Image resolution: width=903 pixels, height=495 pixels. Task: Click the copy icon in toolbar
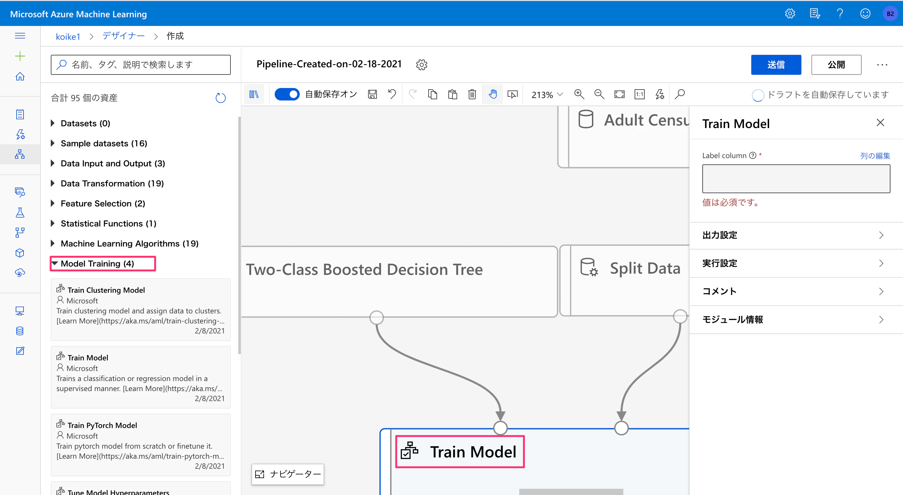[x=433, y=95]
